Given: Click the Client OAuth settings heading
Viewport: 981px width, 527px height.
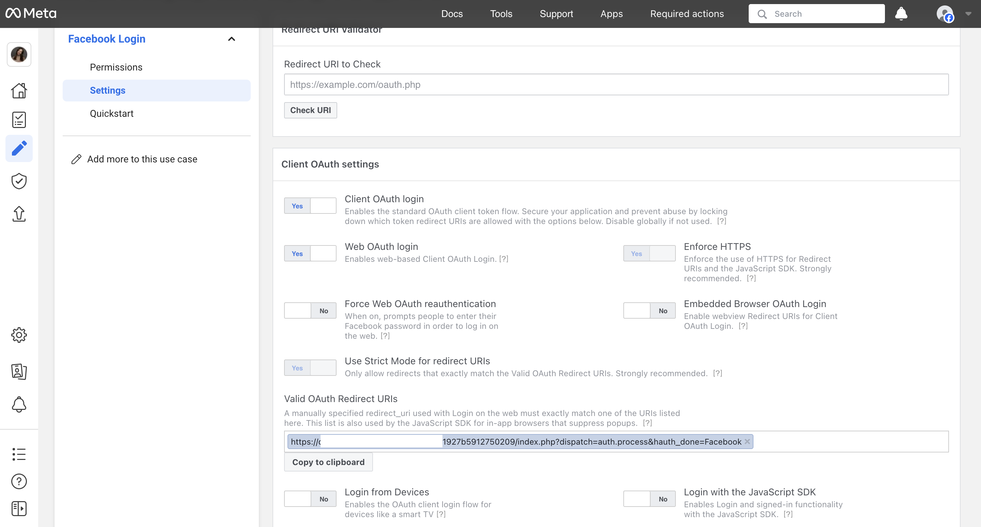Looking at the screenshot, I should click(330, 164).
